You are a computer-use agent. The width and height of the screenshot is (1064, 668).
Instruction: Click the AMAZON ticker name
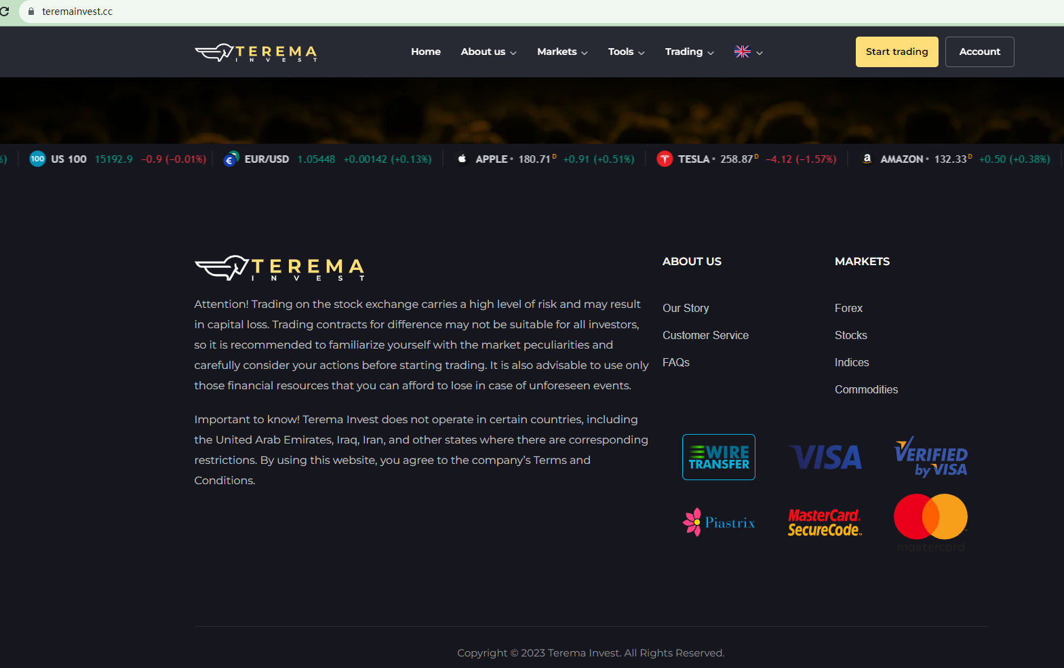[902, 159]
